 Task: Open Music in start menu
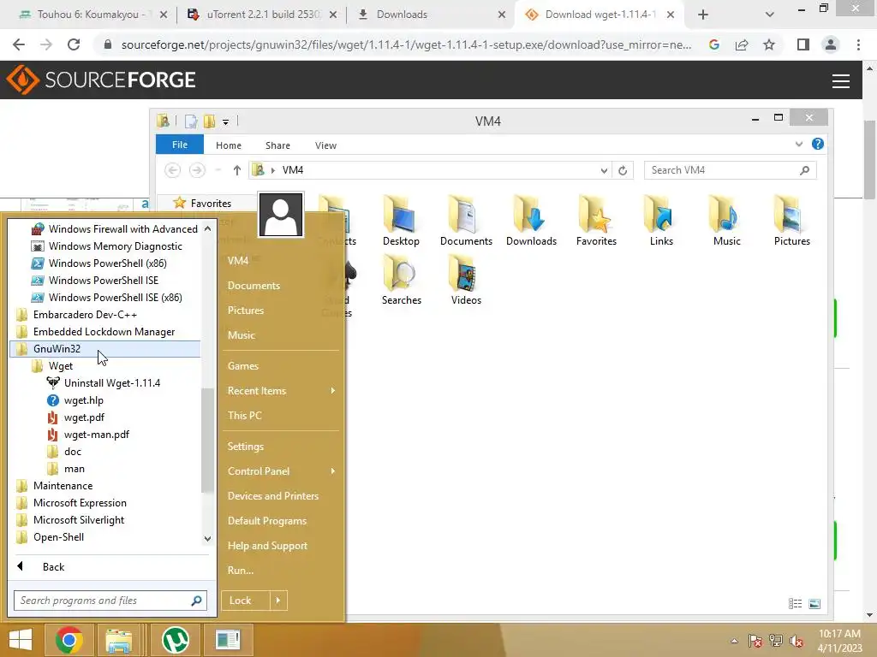point(241,335)
